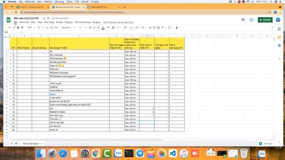The image size is (285, 160).
Task: Apply bold formatting
Action: [90, 28]
